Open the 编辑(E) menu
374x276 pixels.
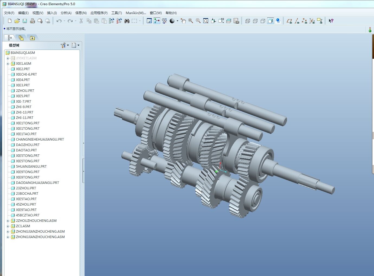[23, 13]
